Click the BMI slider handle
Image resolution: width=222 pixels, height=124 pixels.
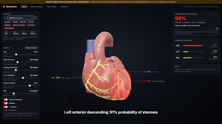point(13,93)
